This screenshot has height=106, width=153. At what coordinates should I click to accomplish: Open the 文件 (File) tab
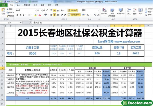click(x=4, y=5)
